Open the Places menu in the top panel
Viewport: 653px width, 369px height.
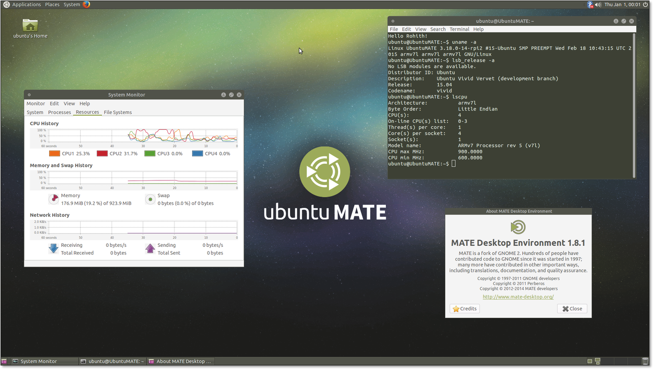click(x=52, y=4)
